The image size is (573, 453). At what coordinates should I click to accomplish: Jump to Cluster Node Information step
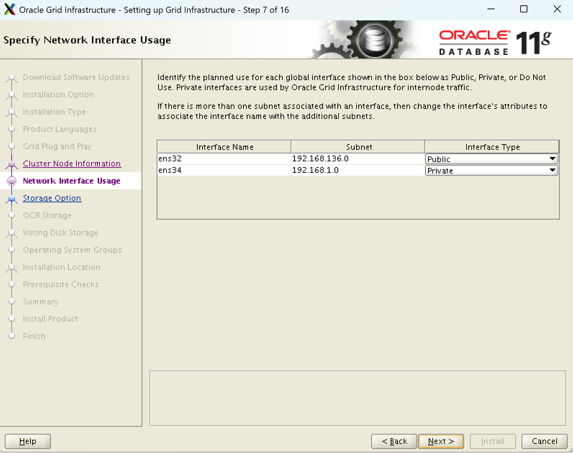[72, 163]
